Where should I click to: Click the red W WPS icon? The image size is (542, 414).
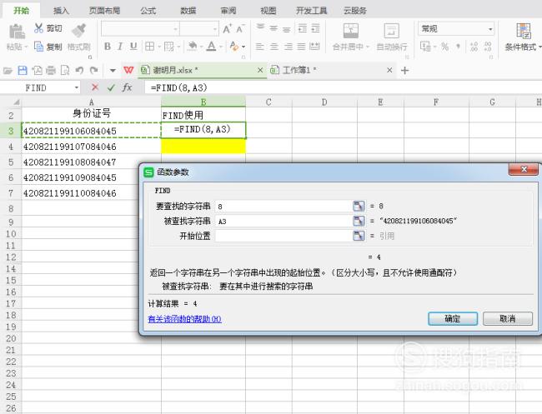(x=128, y=70)
